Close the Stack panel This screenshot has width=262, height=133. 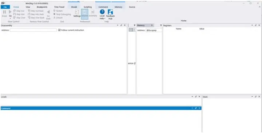pos(259,97)
